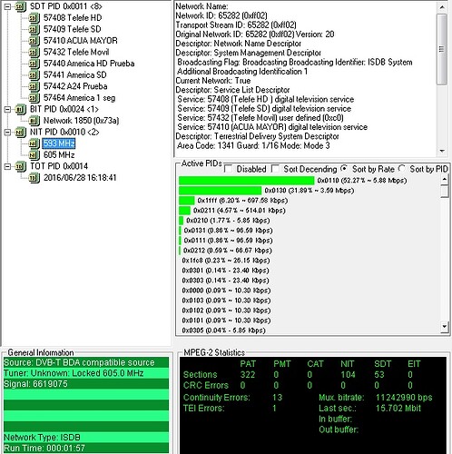This screenshot has height=454, width=452.
Task: Click the icon next to 57432 Telefe Movil
Action: (x=34, y=53)
